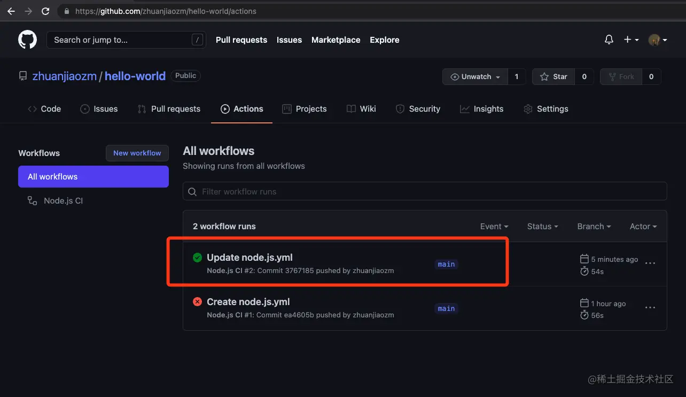Image resolution: width=686 pixels, height=397 pixels.
Task: Focus the Filter workflow runs field
Action: [x=425, y=191]
